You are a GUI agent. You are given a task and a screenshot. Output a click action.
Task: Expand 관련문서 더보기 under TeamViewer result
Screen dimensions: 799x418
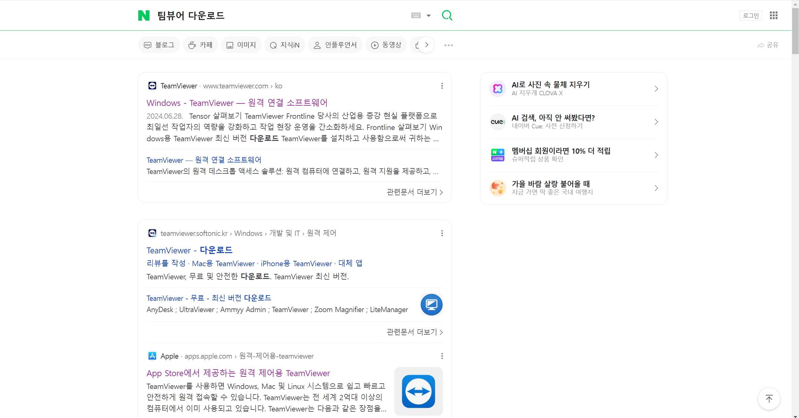(x=414, y=192)
